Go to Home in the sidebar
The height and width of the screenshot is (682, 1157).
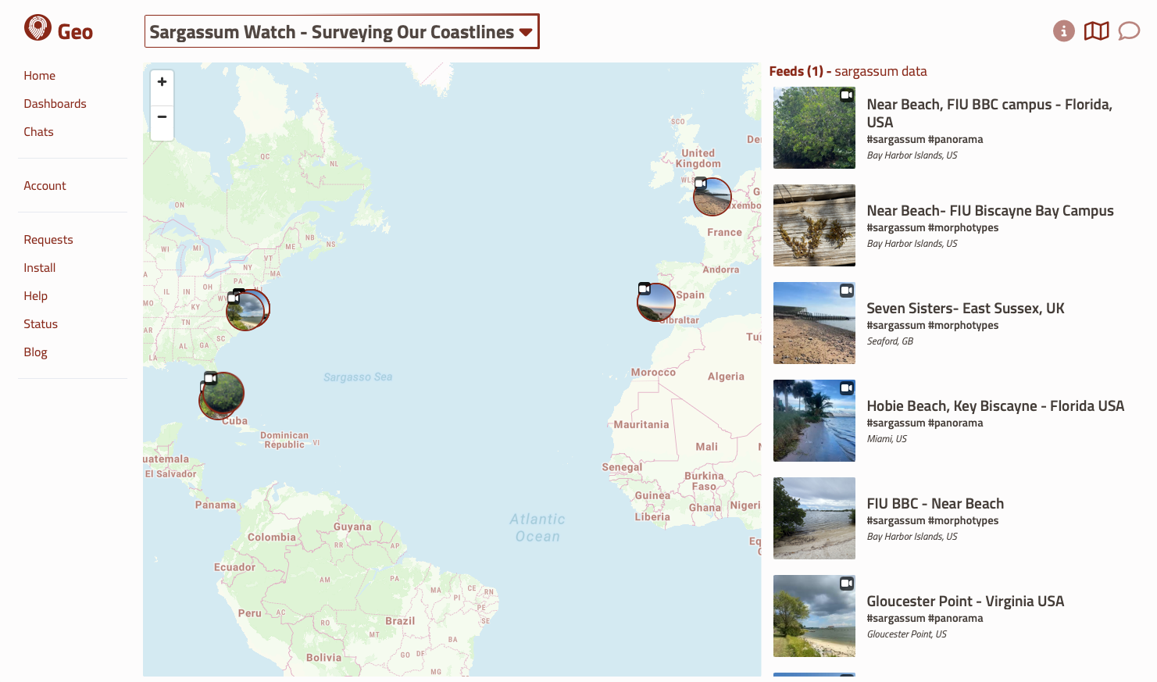click(x=40, y=76)
